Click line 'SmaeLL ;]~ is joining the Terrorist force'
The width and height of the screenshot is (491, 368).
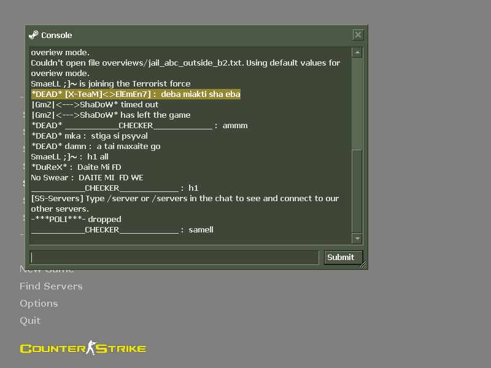110,84
